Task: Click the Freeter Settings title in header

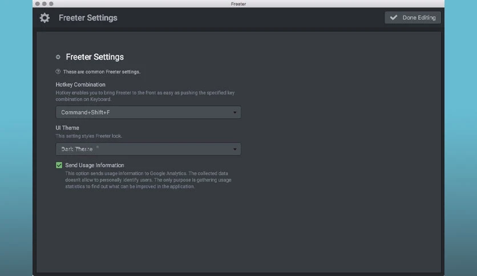Action: point(88,18)
